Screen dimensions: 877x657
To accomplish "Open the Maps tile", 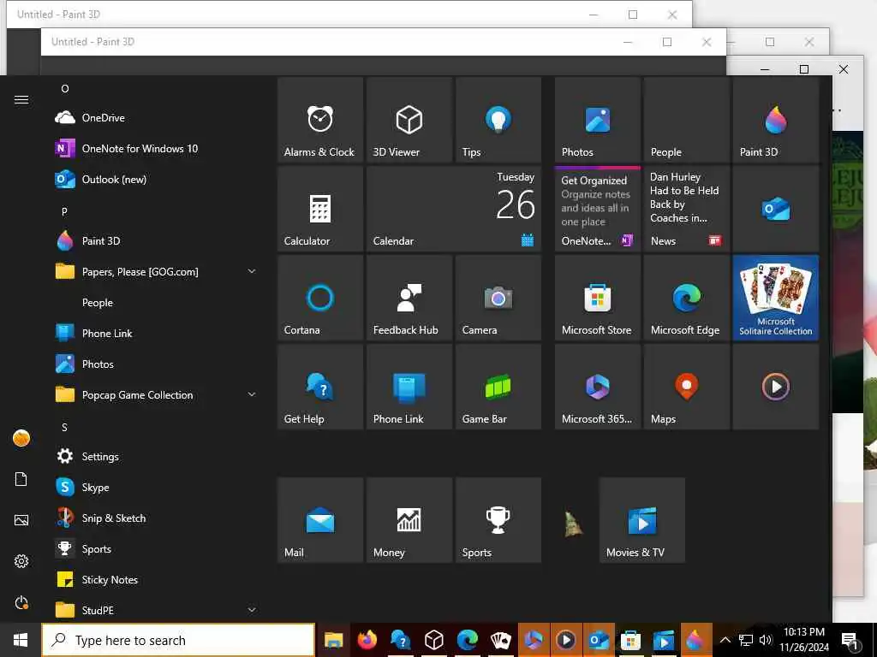I will (686, 387).
